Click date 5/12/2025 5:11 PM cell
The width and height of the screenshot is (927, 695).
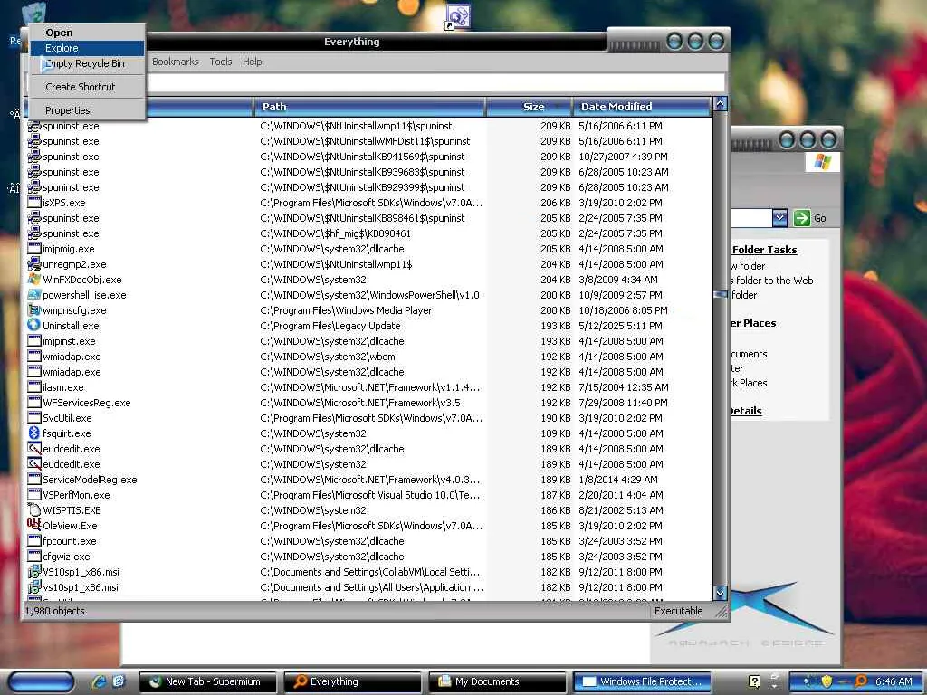click(620, 326)
